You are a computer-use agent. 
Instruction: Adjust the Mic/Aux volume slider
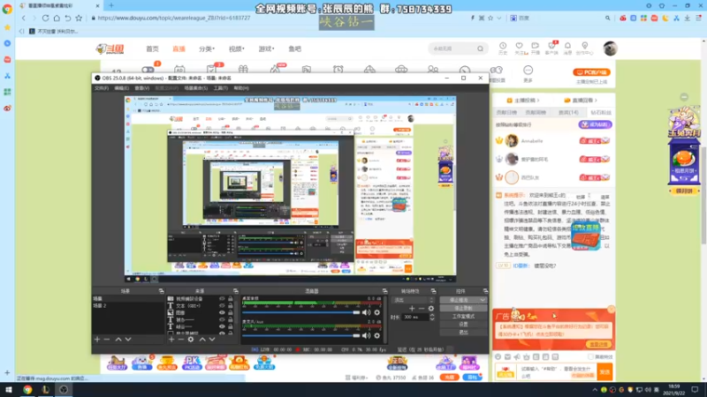point(301,335)
